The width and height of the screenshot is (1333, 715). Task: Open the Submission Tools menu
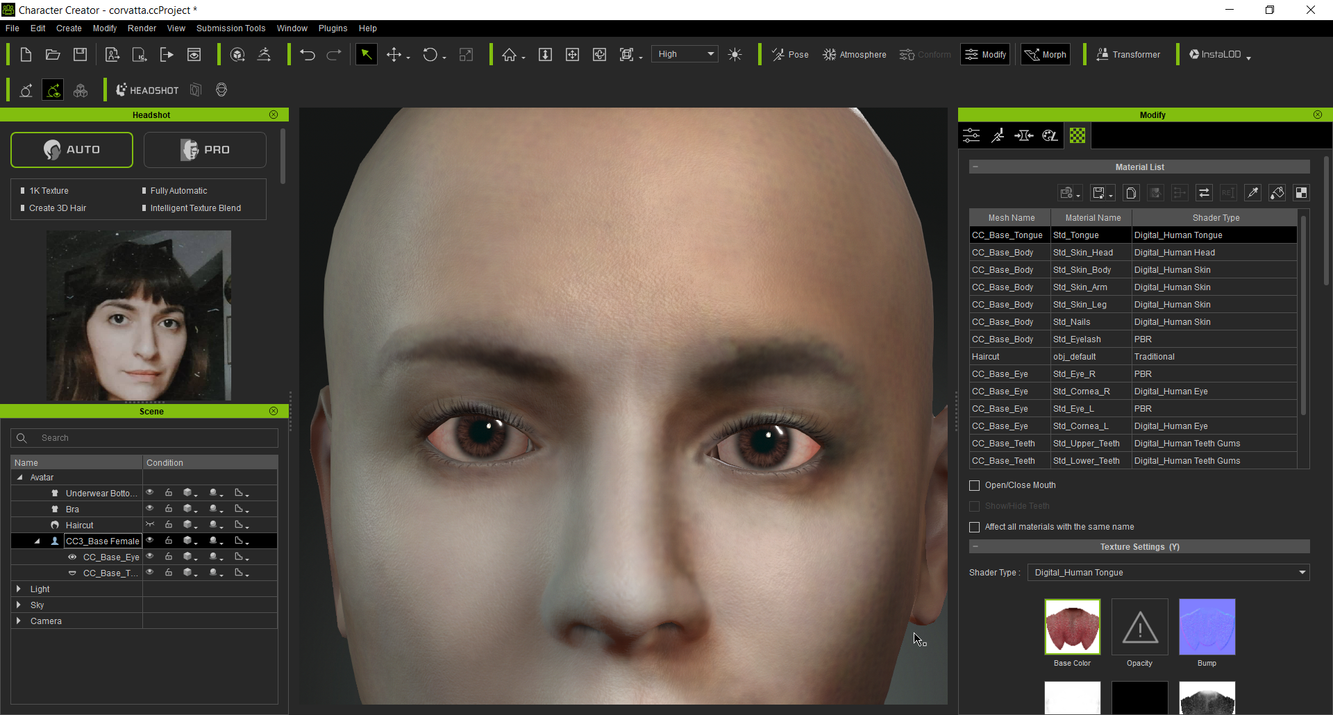click(x=230, y=28)
